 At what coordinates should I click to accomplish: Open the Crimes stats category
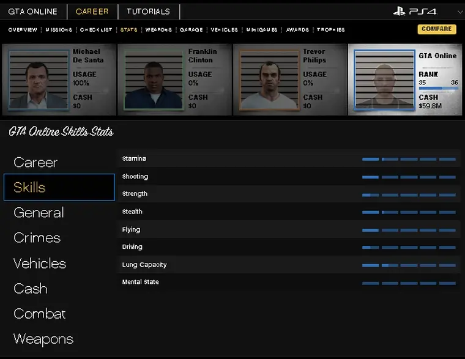point(37,238)
